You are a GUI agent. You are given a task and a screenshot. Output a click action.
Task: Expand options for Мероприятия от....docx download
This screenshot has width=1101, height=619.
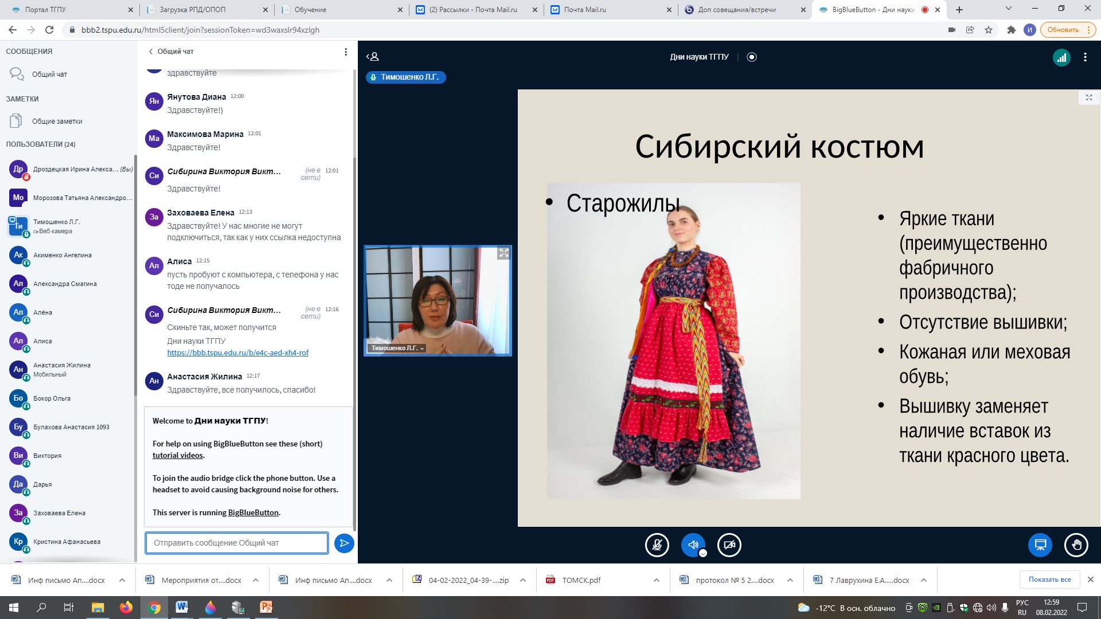(256, 580)
